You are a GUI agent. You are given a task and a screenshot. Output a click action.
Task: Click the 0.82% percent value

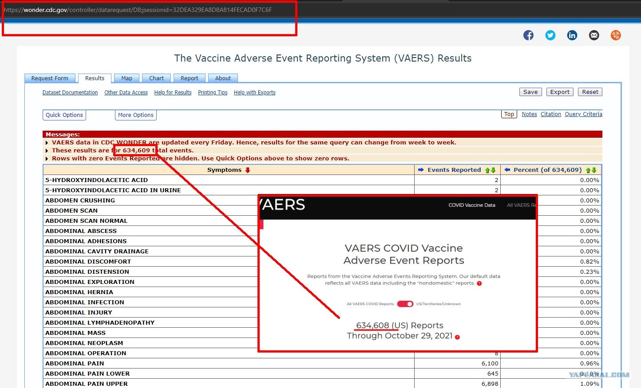pyautogui.click(x=590, y=262)
